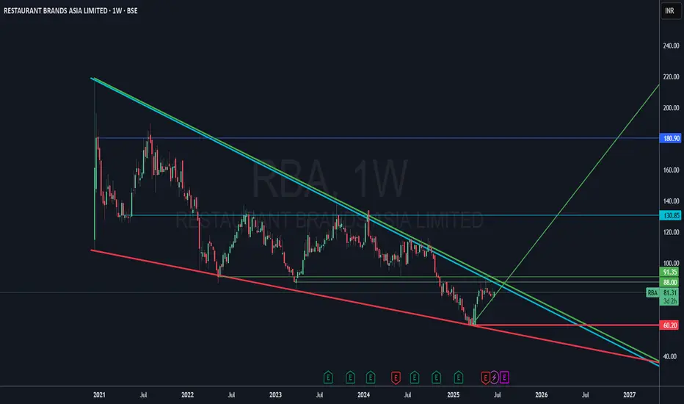Click the RESTAURANT BRANDS ASIA LIMITED symbol title
This screenshot has width=684, height=404.
pyautogui.click(x=57, y=10)
